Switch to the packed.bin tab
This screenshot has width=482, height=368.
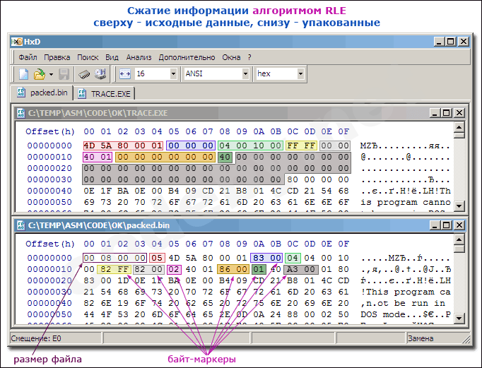tap(42, 93)
